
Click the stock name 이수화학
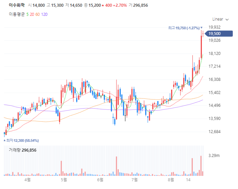[x=17, y=5]
